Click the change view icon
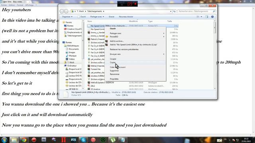The width and height of the screenshot is (255, 143). (x=198, y=17)
